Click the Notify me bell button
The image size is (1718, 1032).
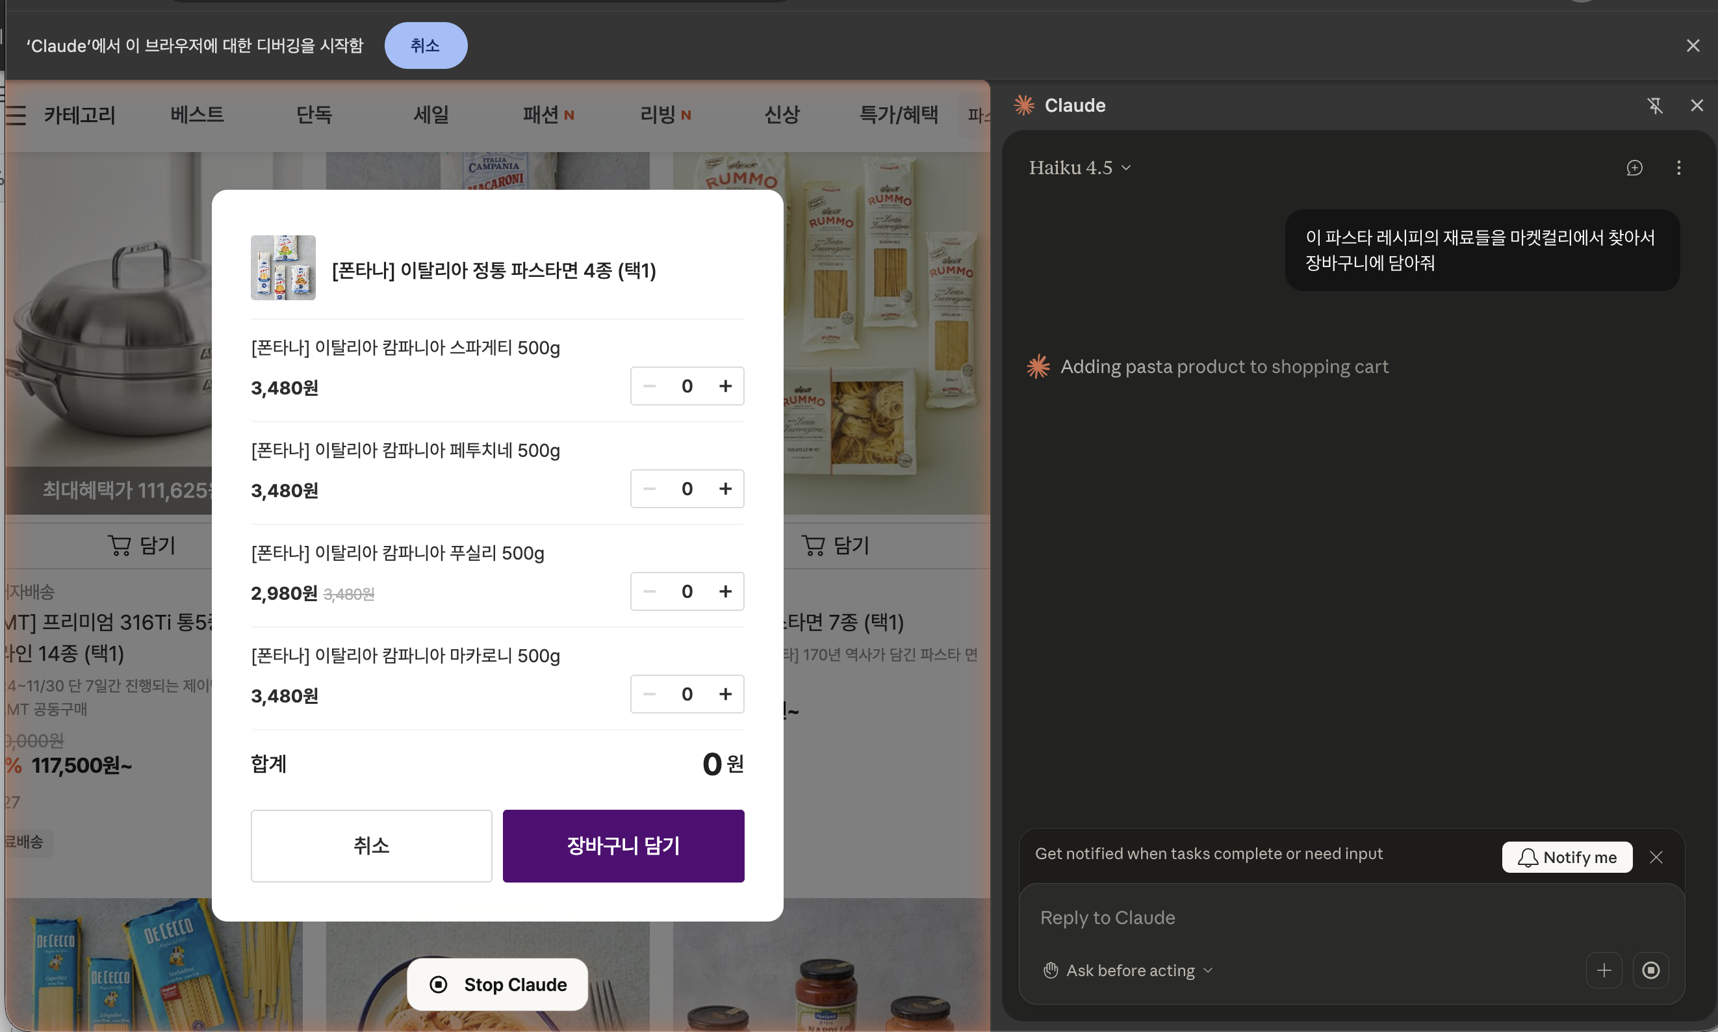pos(1567,857)
